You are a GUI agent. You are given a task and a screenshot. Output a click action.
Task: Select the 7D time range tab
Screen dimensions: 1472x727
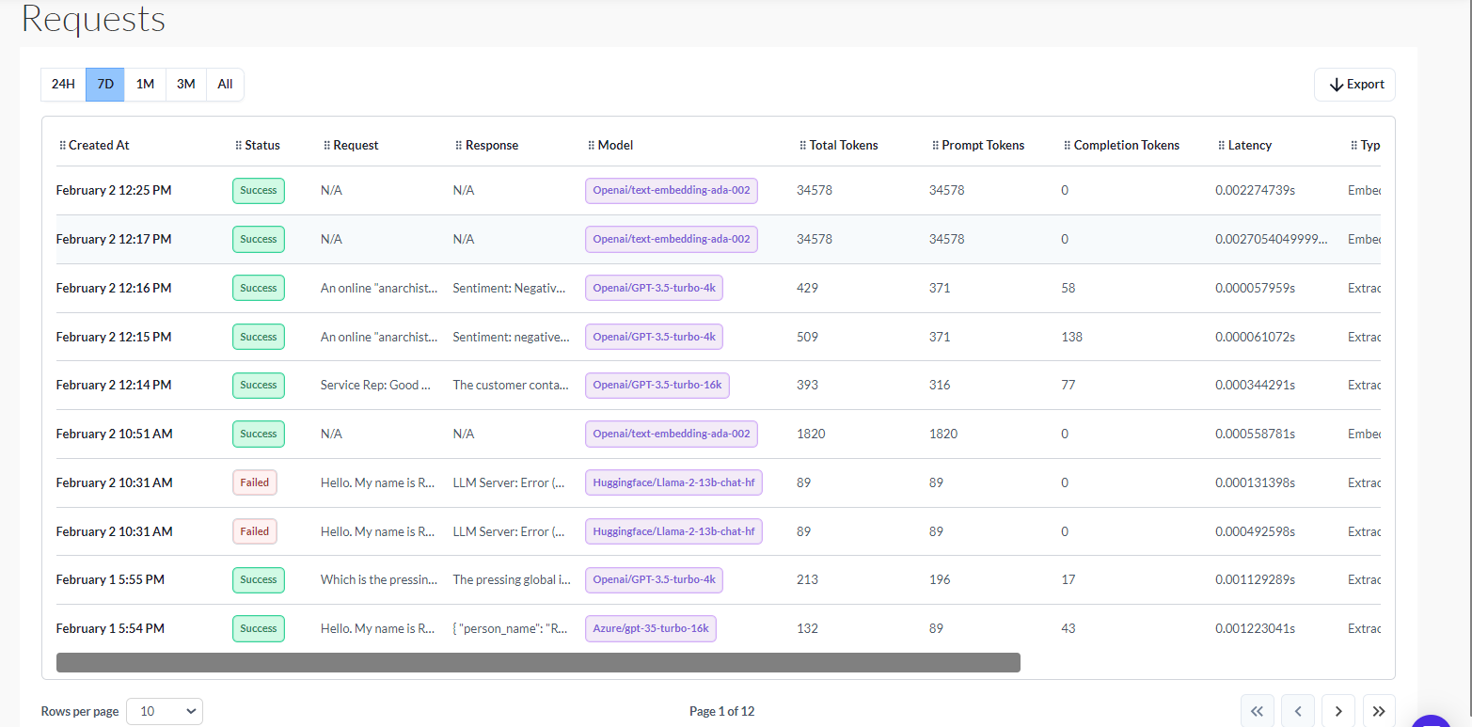pos(105,85)
